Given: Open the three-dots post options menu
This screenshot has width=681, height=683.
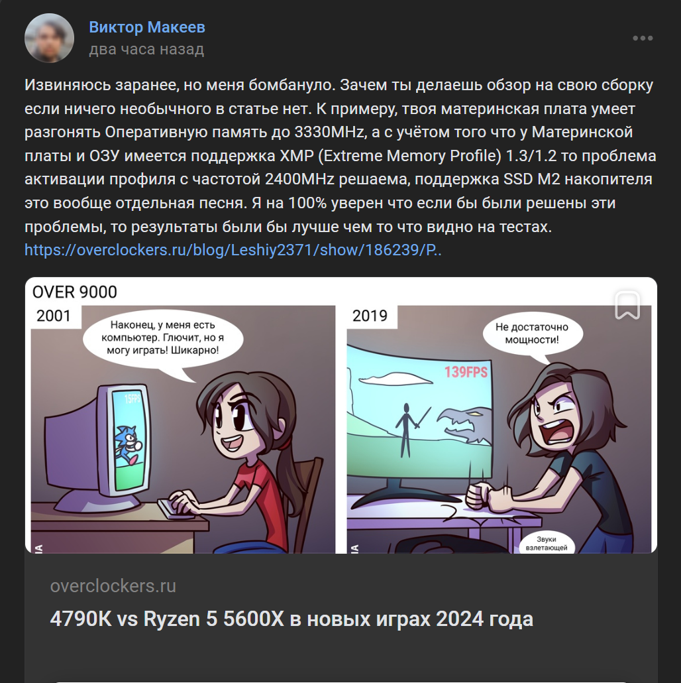Looking at the screenshot, I should pyautogui.click(x=643, y=38).
